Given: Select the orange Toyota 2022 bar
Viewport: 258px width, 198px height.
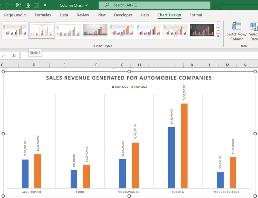Looking at the screenshot, I should 184,146.
